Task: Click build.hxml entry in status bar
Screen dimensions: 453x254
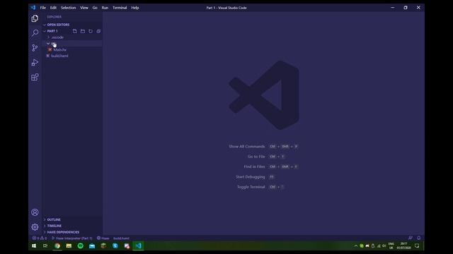Action: click(x=121, y=238)
